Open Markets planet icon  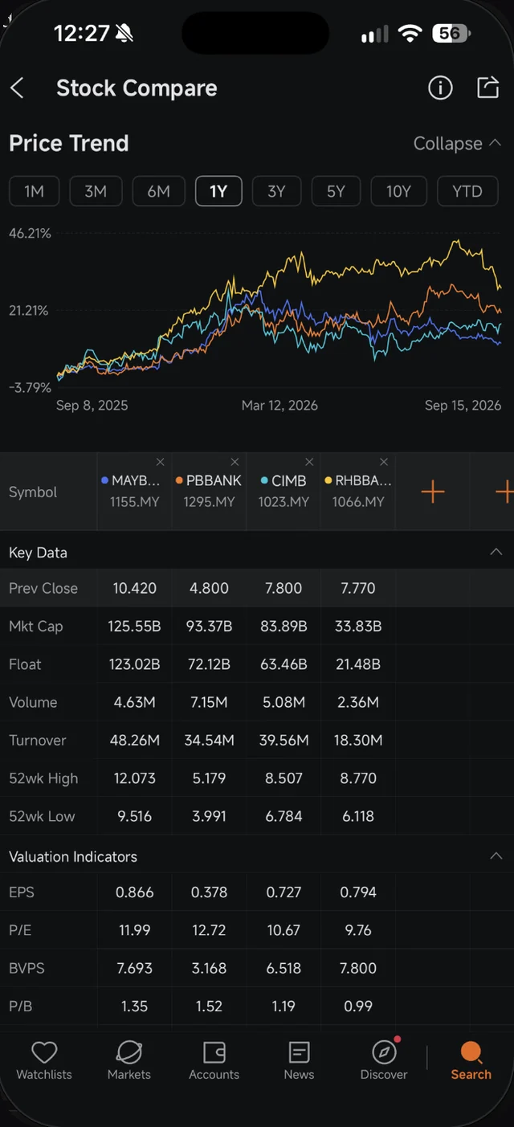[129, 1052]
